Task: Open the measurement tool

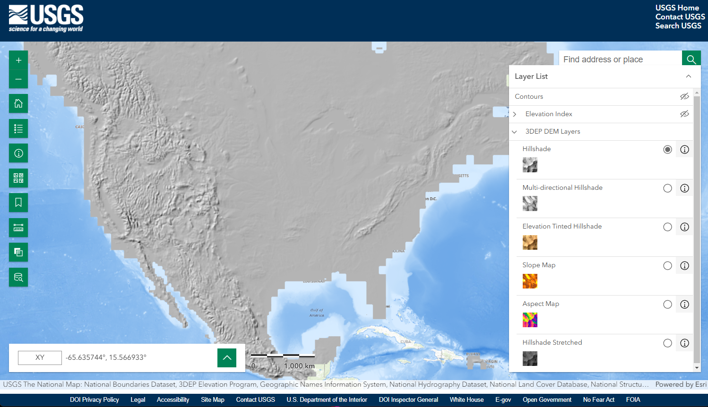Action: 18,228
